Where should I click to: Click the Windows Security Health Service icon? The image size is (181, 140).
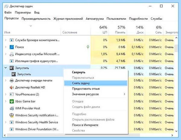coord(11,122)
